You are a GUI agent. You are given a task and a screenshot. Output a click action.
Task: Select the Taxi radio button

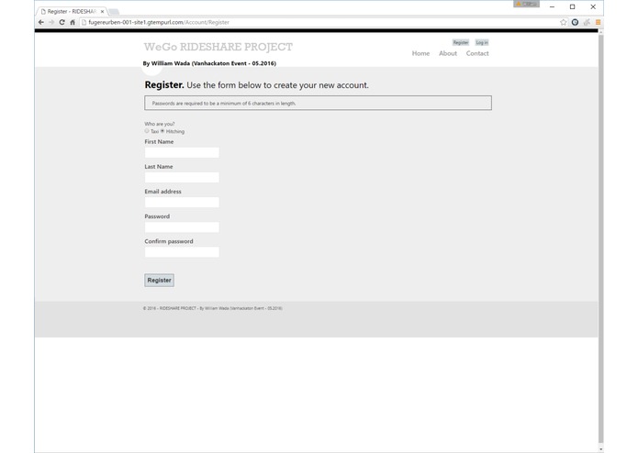pos(147,131)
